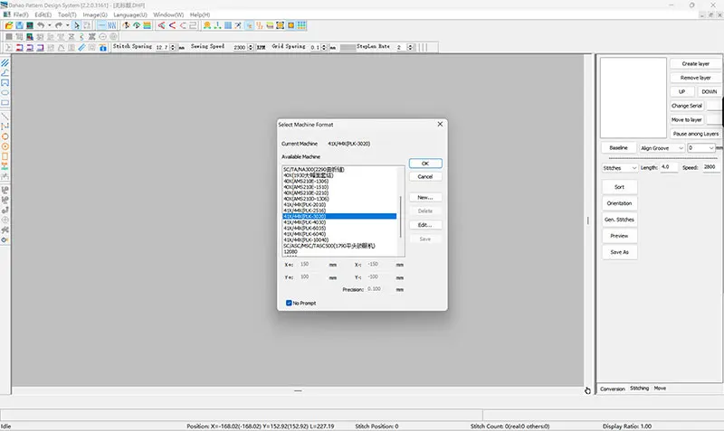Open the redo history dropdown arrow
Screen dimensions: 724x431
click(67, 25)
